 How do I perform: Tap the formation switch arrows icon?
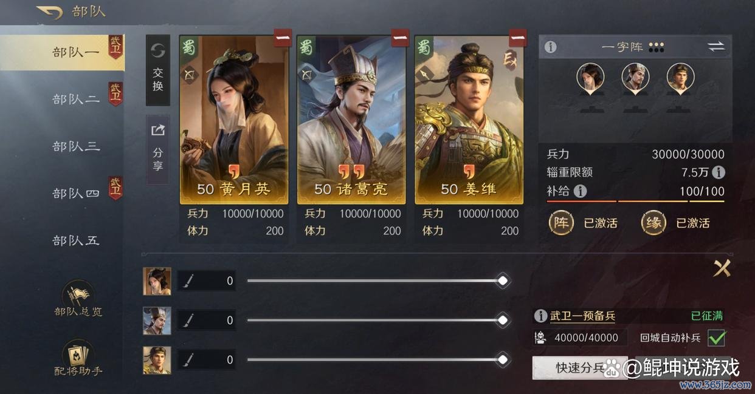(716, 47)
